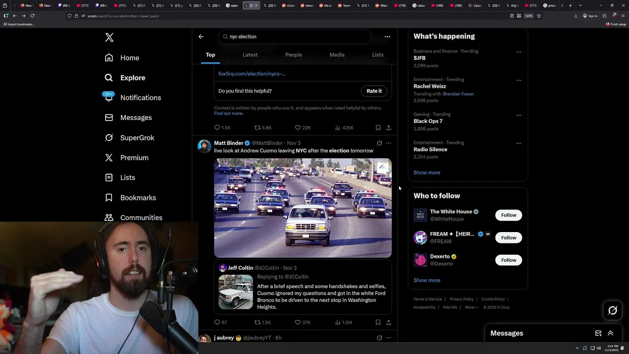Click the nyc election search field
The width and height of the screenshot is (629, 354).
pyautogui.click(x=295, y=36)
